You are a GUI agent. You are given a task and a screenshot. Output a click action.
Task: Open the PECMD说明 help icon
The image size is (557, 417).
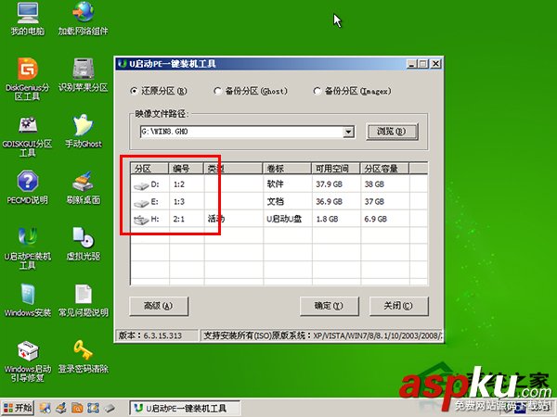(x=27, y=187)
